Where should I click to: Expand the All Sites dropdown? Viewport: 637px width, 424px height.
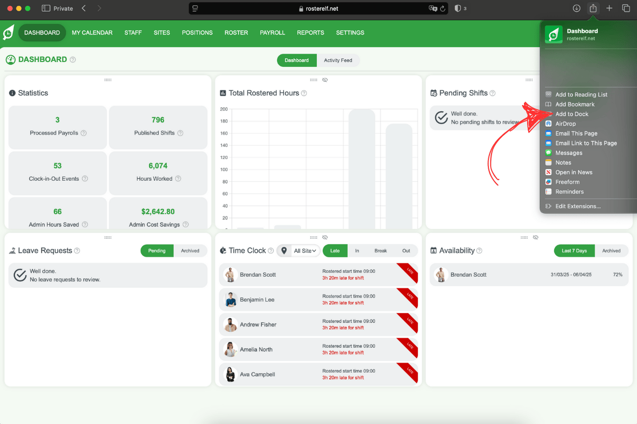(305, 251)
